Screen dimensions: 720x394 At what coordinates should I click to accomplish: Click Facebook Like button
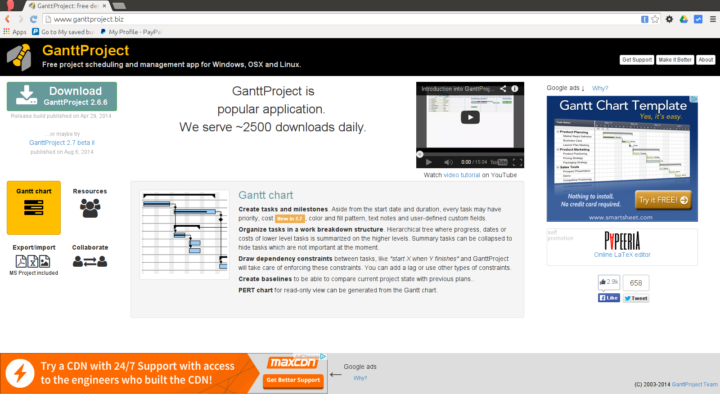(609, 298)
